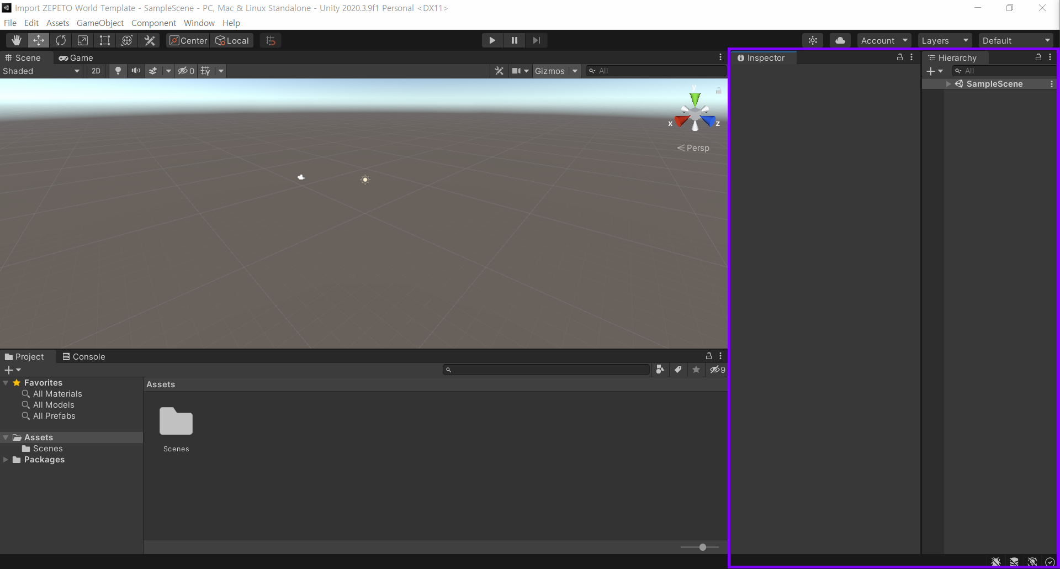Open SampleScene options menu

coord(1052,84)
